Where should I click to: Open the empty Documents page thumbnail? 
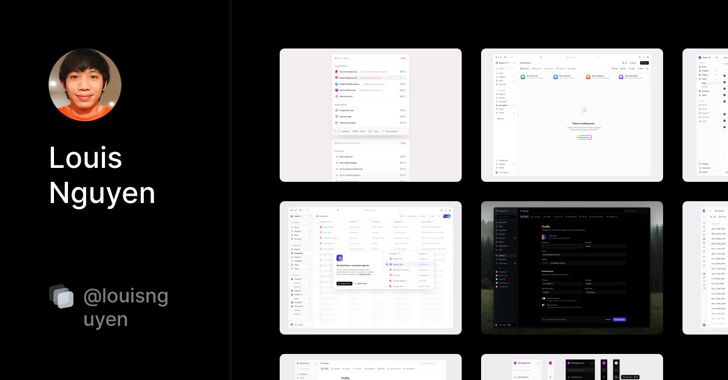pos(571,115)
